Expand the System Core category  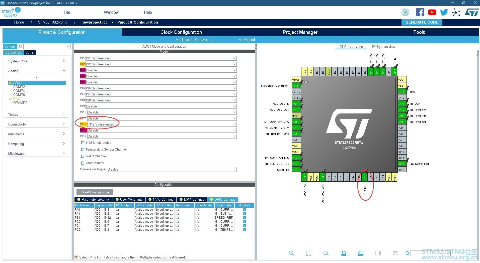click(x=37, y=61)
